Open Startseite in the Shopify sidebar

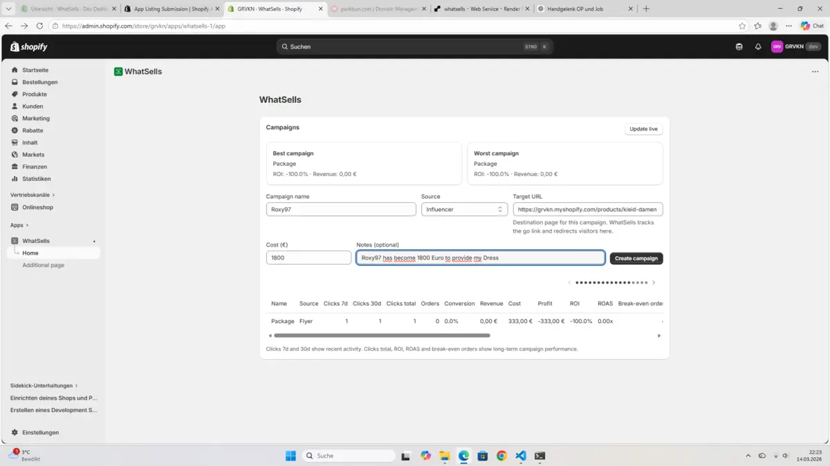tap(35, 70)
